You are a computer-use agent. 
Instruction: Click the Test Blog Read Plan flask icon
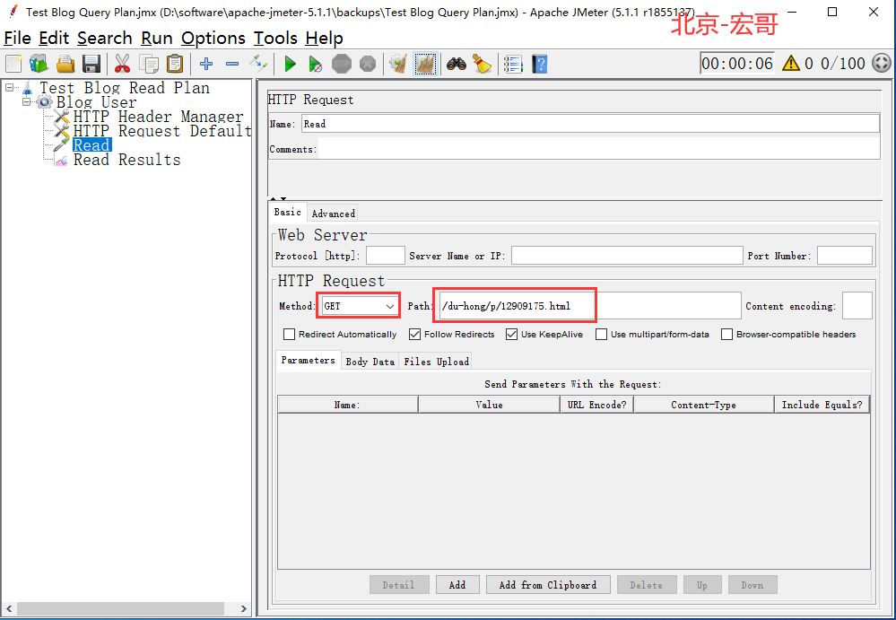click(28, 88)
